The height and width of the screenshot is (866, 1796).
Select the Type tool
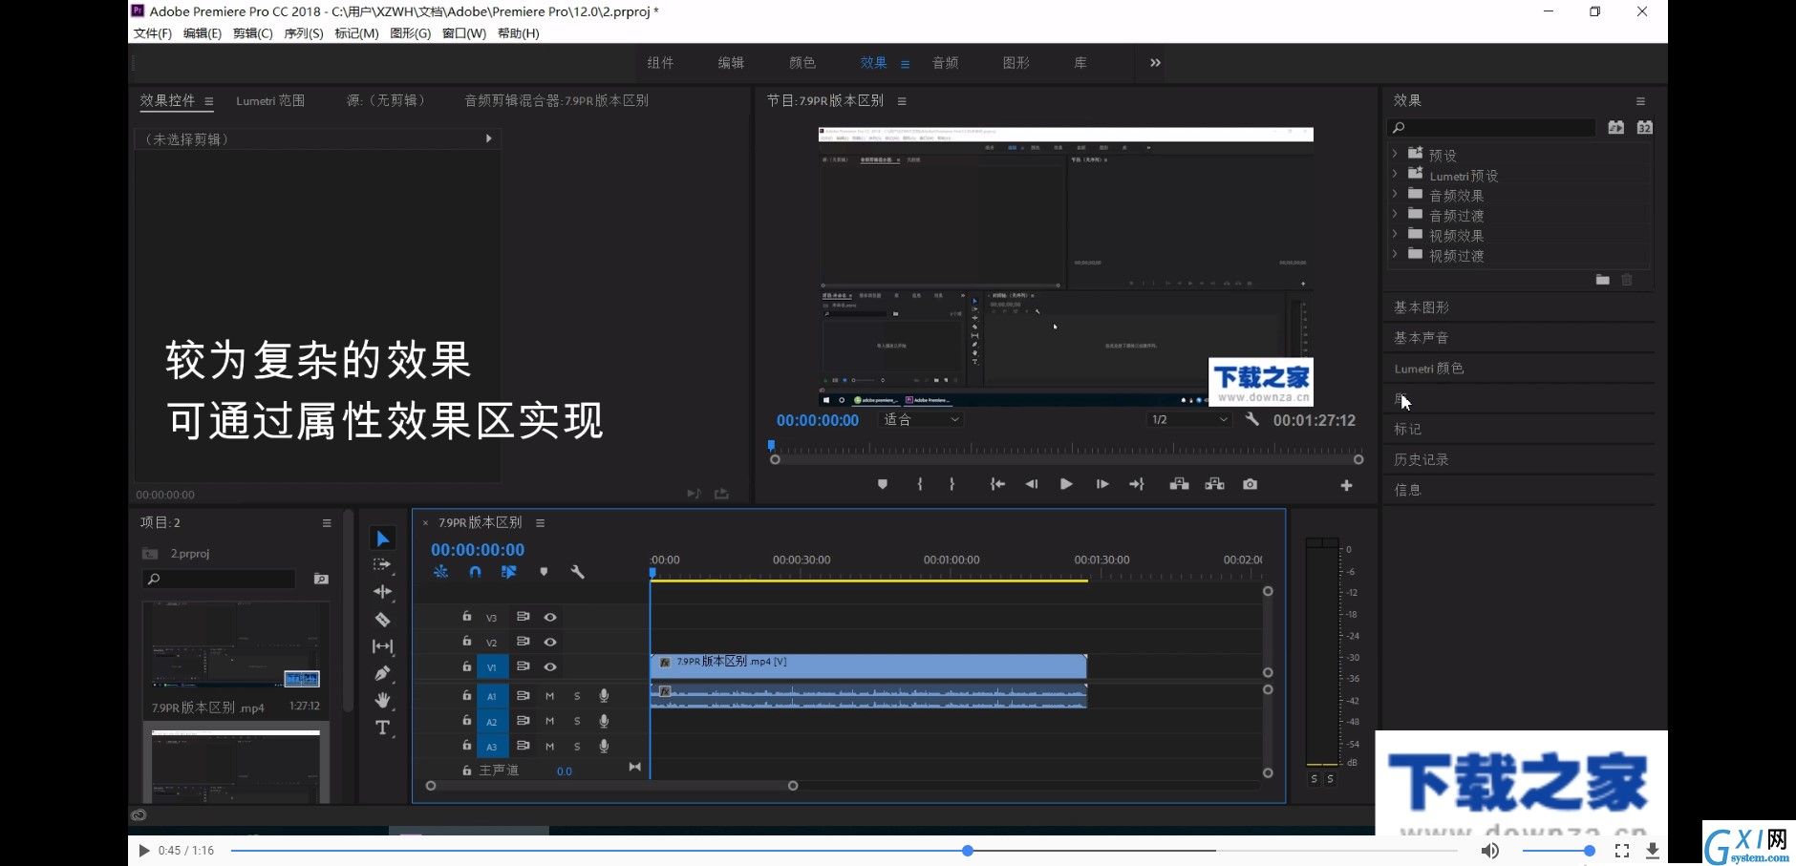382,728
